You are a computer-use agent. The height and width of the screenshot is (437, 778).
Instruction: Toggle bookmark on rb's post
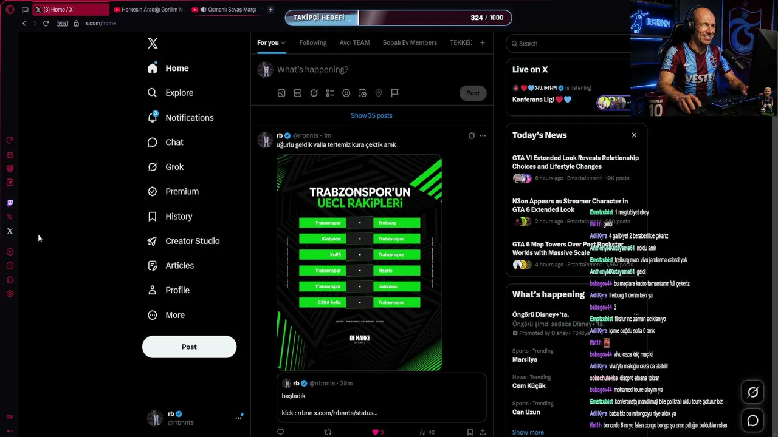click(x=470, y=432)
